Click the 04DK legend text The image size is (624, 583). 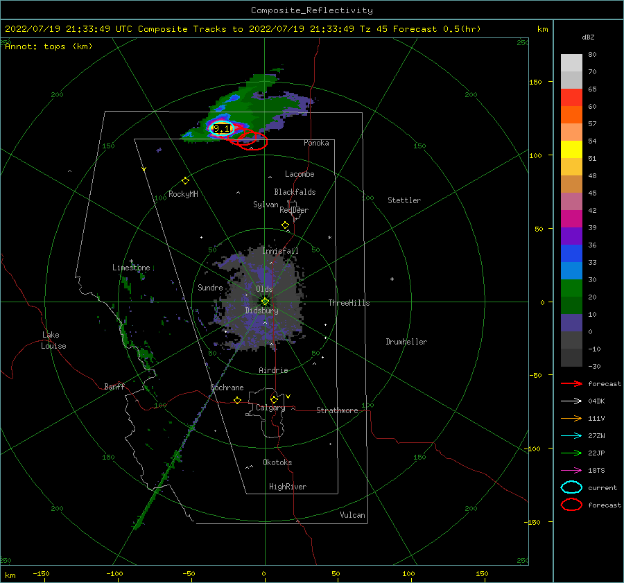tap(596, 401)
